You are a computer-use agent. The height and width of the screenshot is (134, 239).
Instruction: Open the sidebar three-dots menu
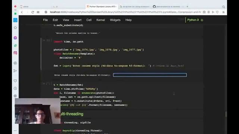[x=15, y=131]
